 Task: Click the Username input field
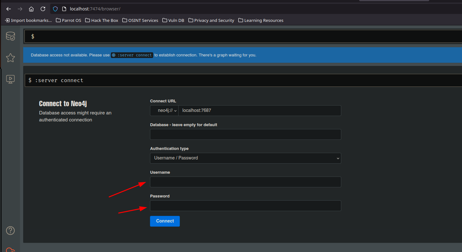click(245, 182)
